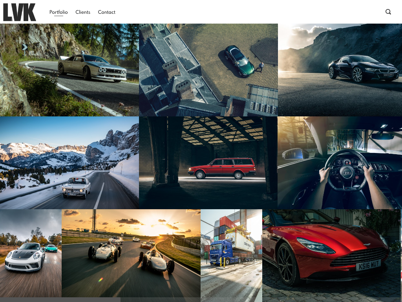Open the Contact page link
The height and width of the screenshot is (302, 402).
106,12
